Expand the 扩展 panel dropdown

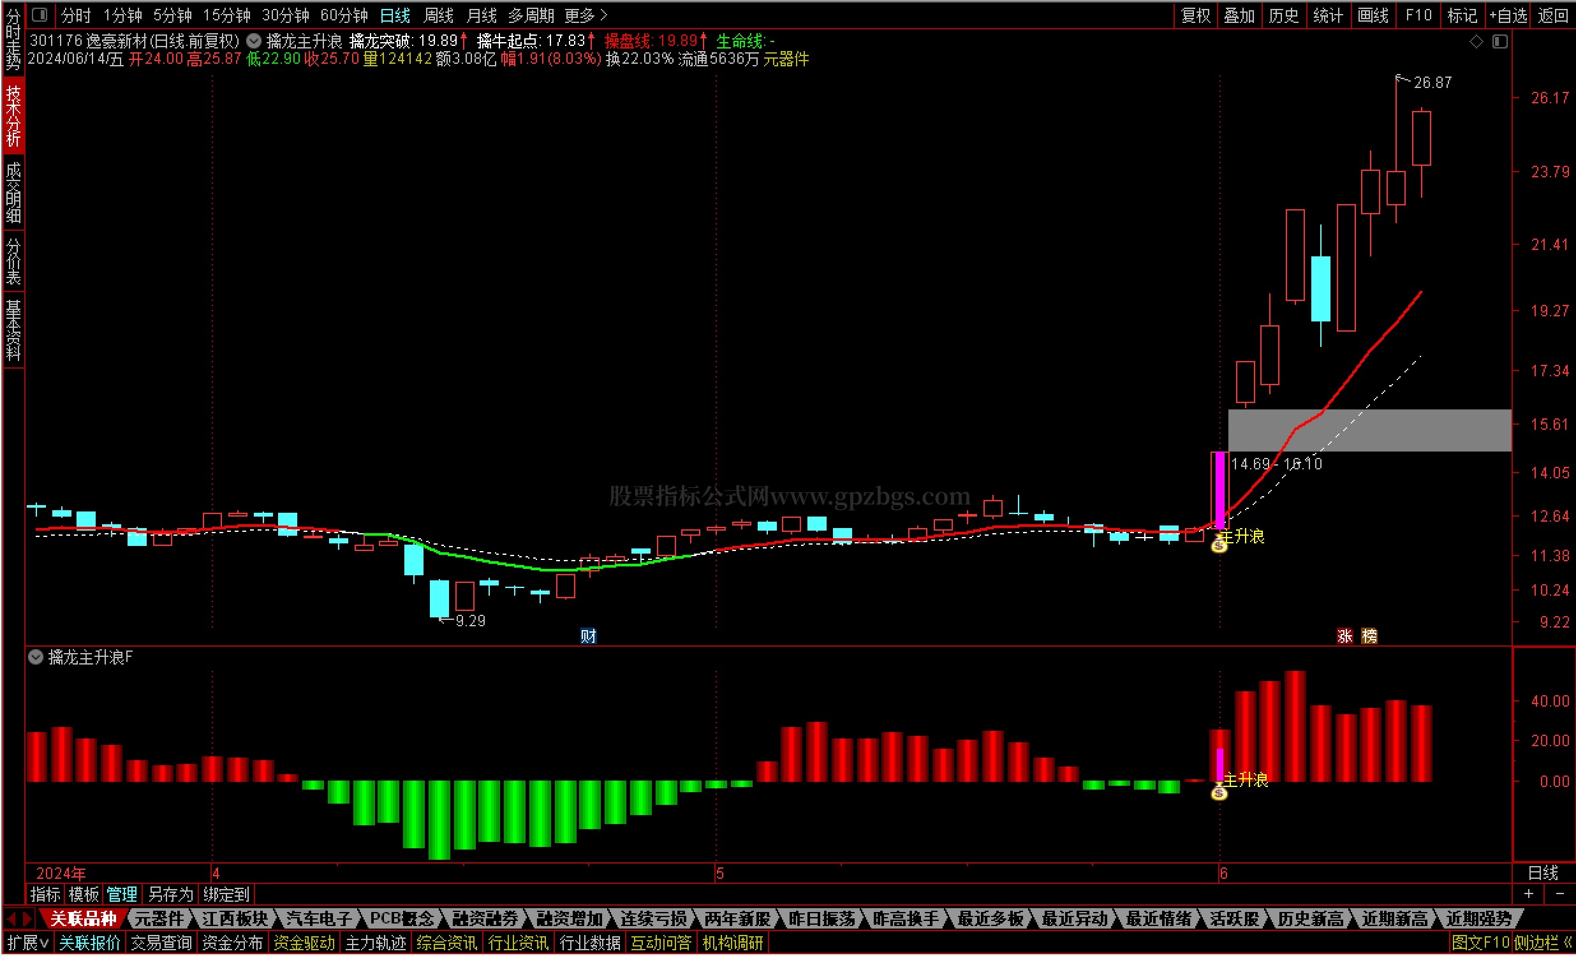[x=28, y=943]
